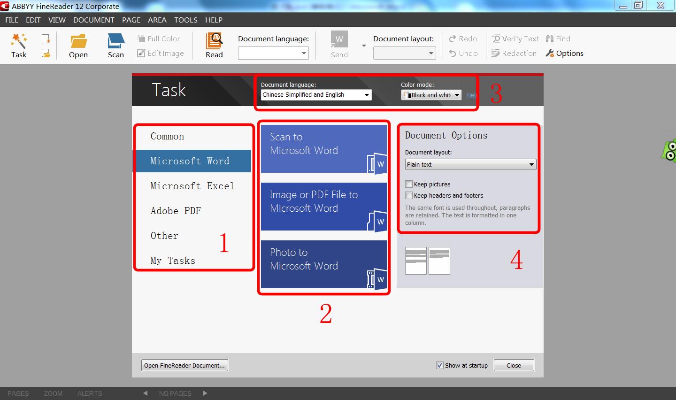The width and height of the screenshot is (676, 400).
Task: Click the Read recognition icon
Action: [x=214, y=45]
